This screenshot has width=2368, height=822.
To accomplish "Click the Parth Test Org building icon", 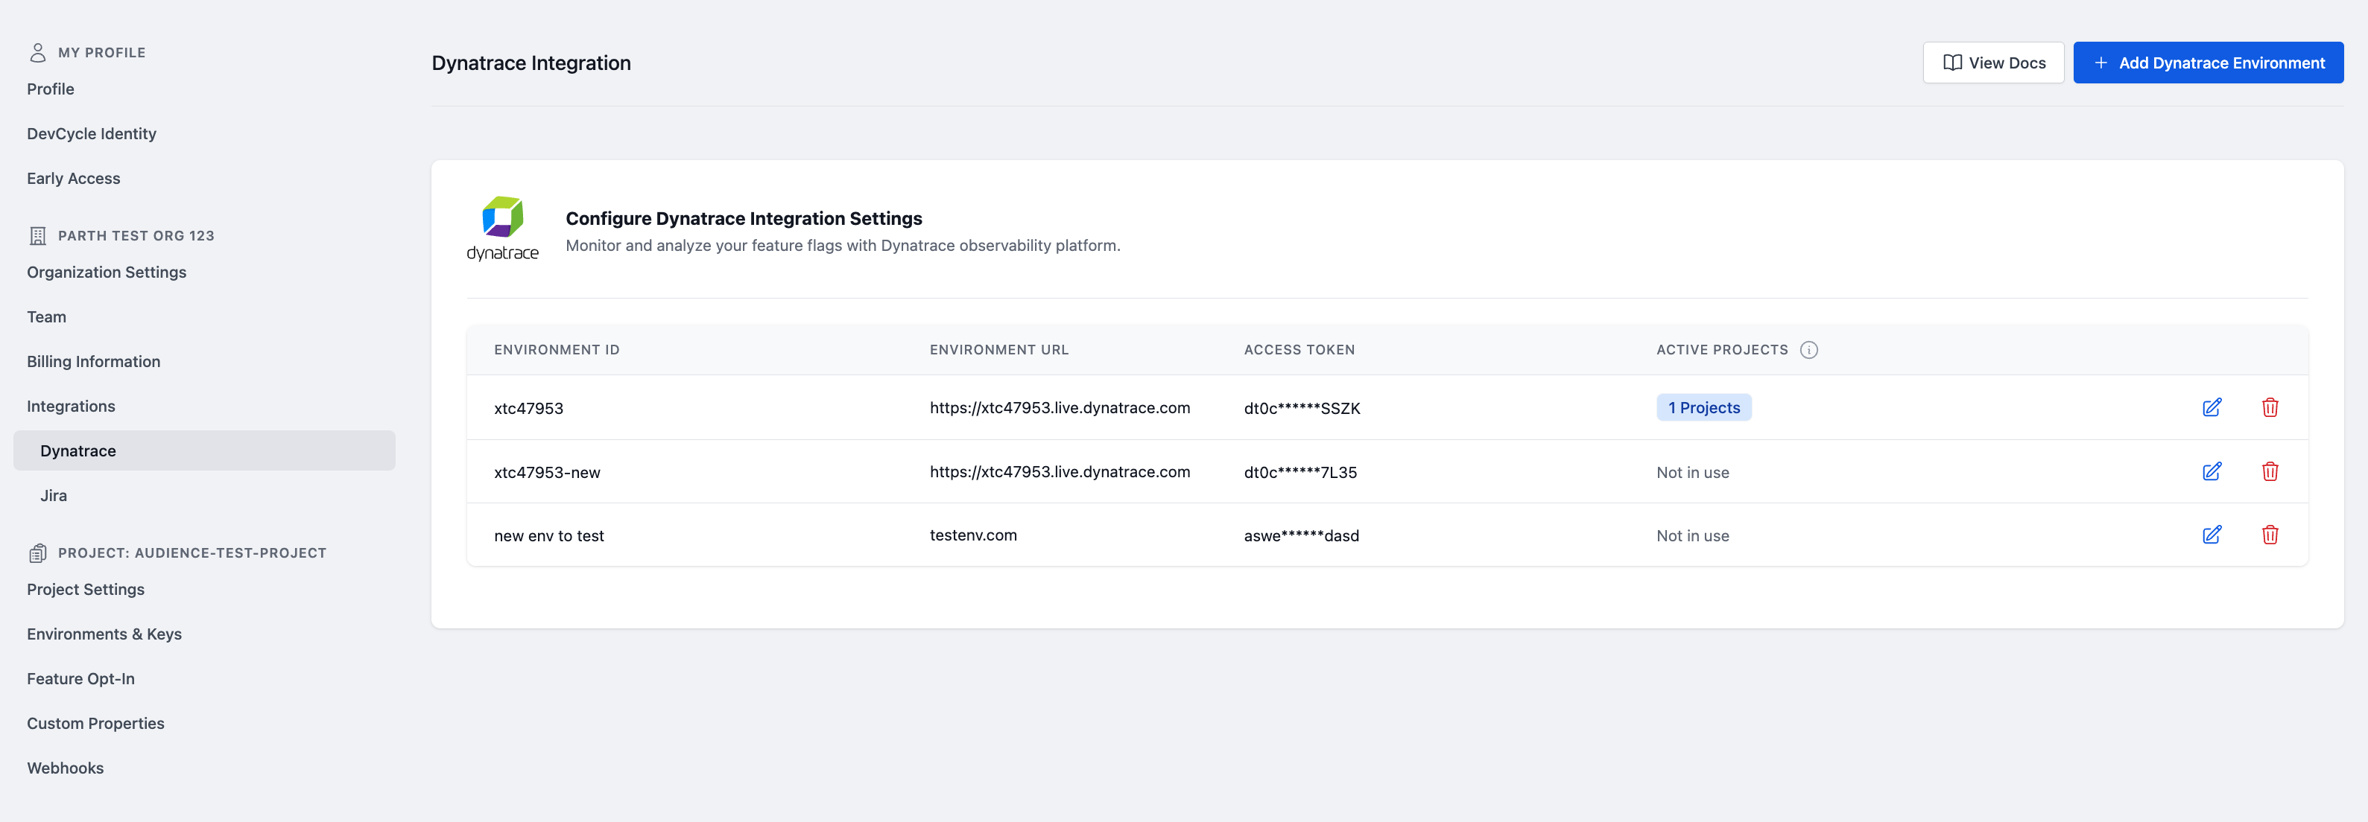I will [38, 235].
